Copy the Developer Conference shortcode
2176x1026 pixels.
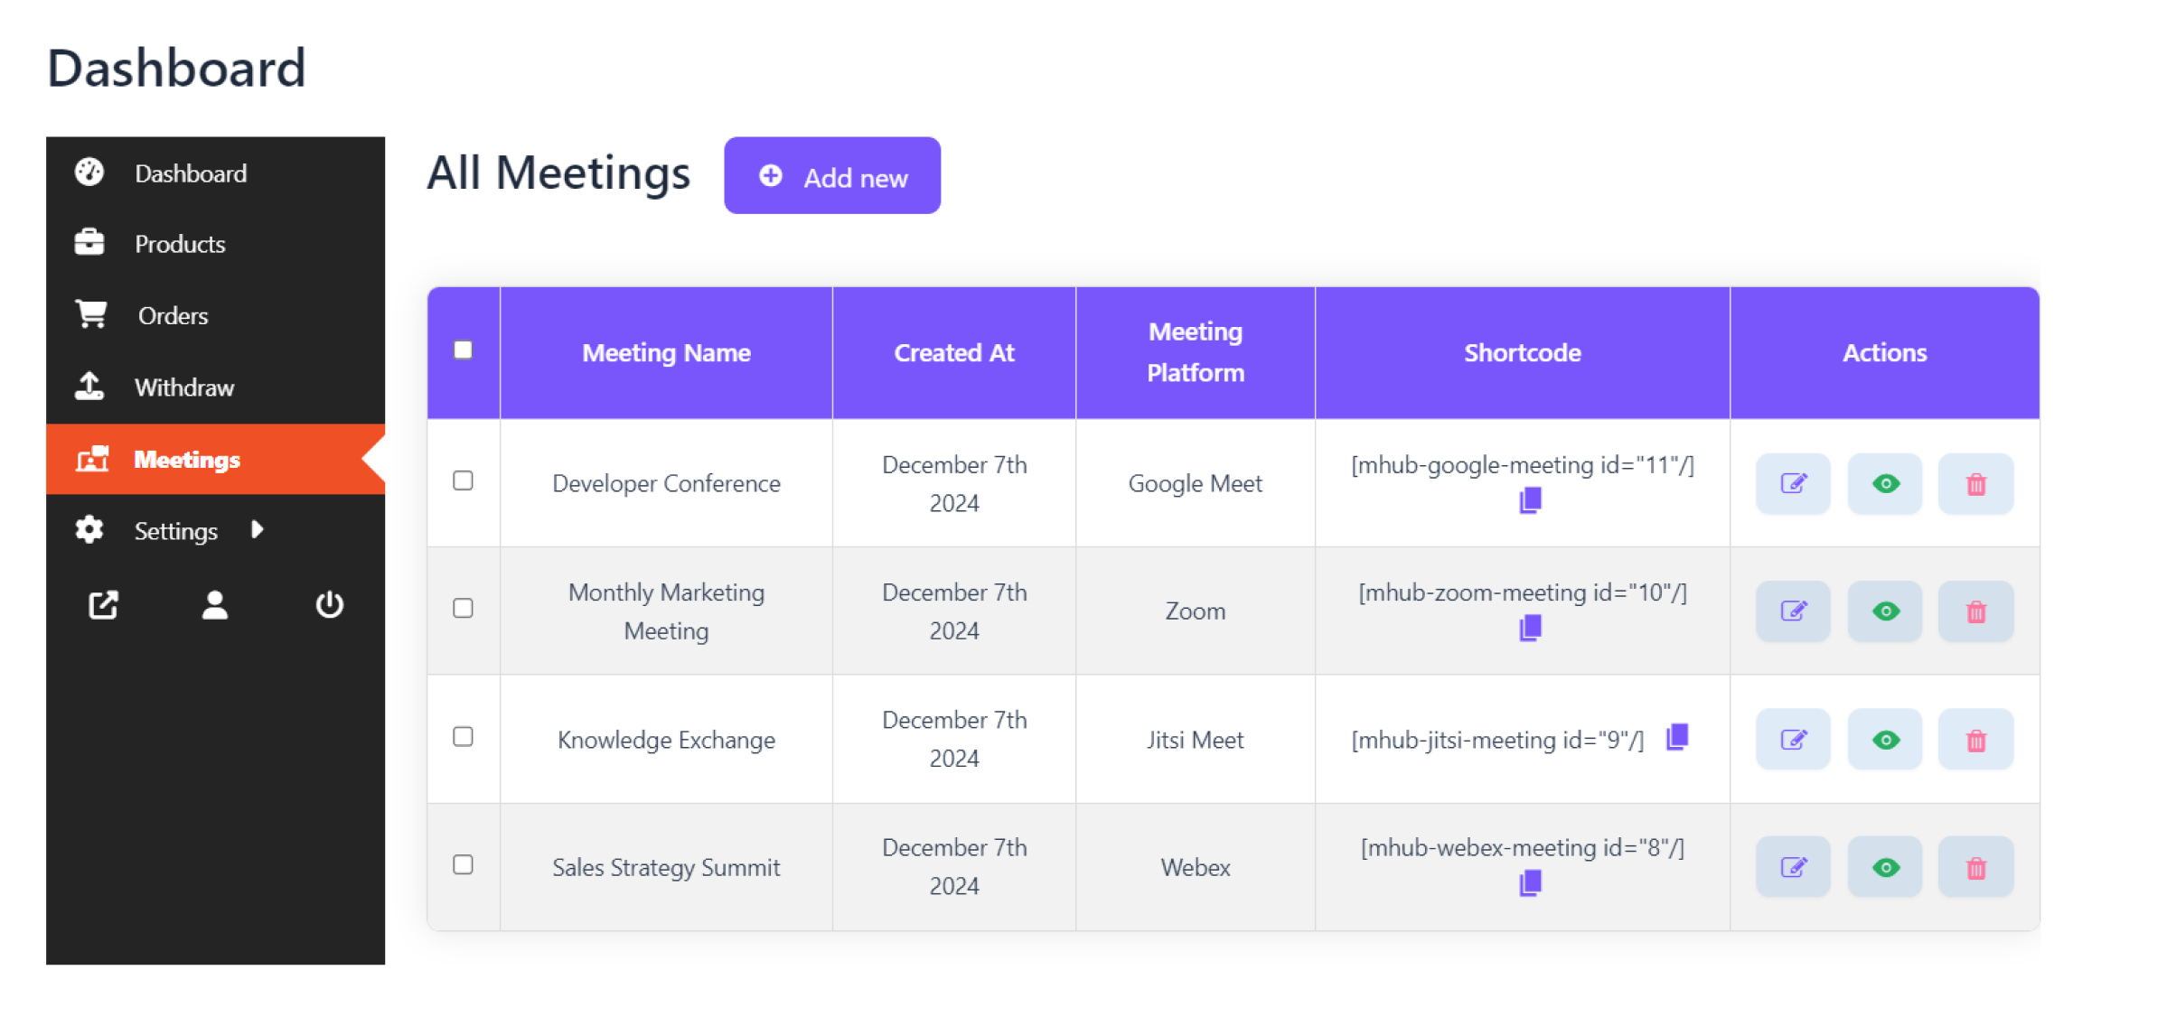pos(1530,500)
